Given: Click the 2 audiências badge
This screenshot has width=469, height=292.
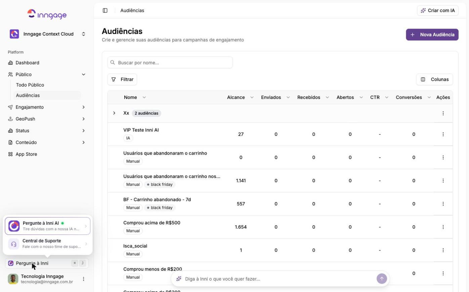Looking at the screenshot, I should 146,113.
